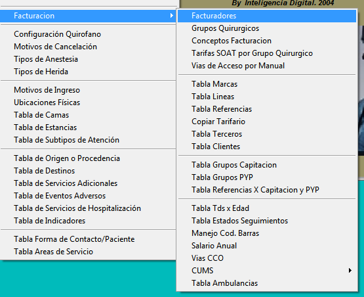Choose Motivos de Ingreso
The height and width of the screenshot is (297, 364).
[x=88, y=90]
